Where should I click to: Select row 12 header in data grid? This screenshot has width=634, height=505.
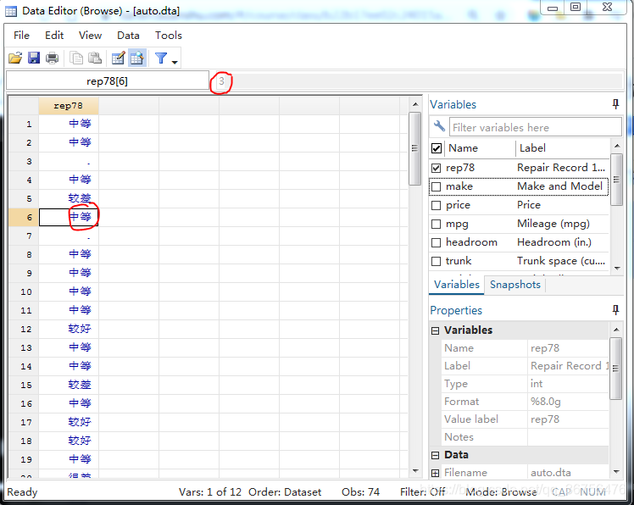point(24,329)
